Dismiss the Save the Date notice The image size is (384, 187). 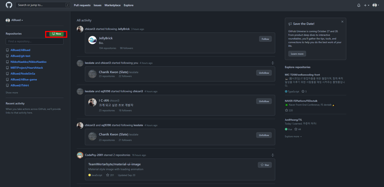342,22
